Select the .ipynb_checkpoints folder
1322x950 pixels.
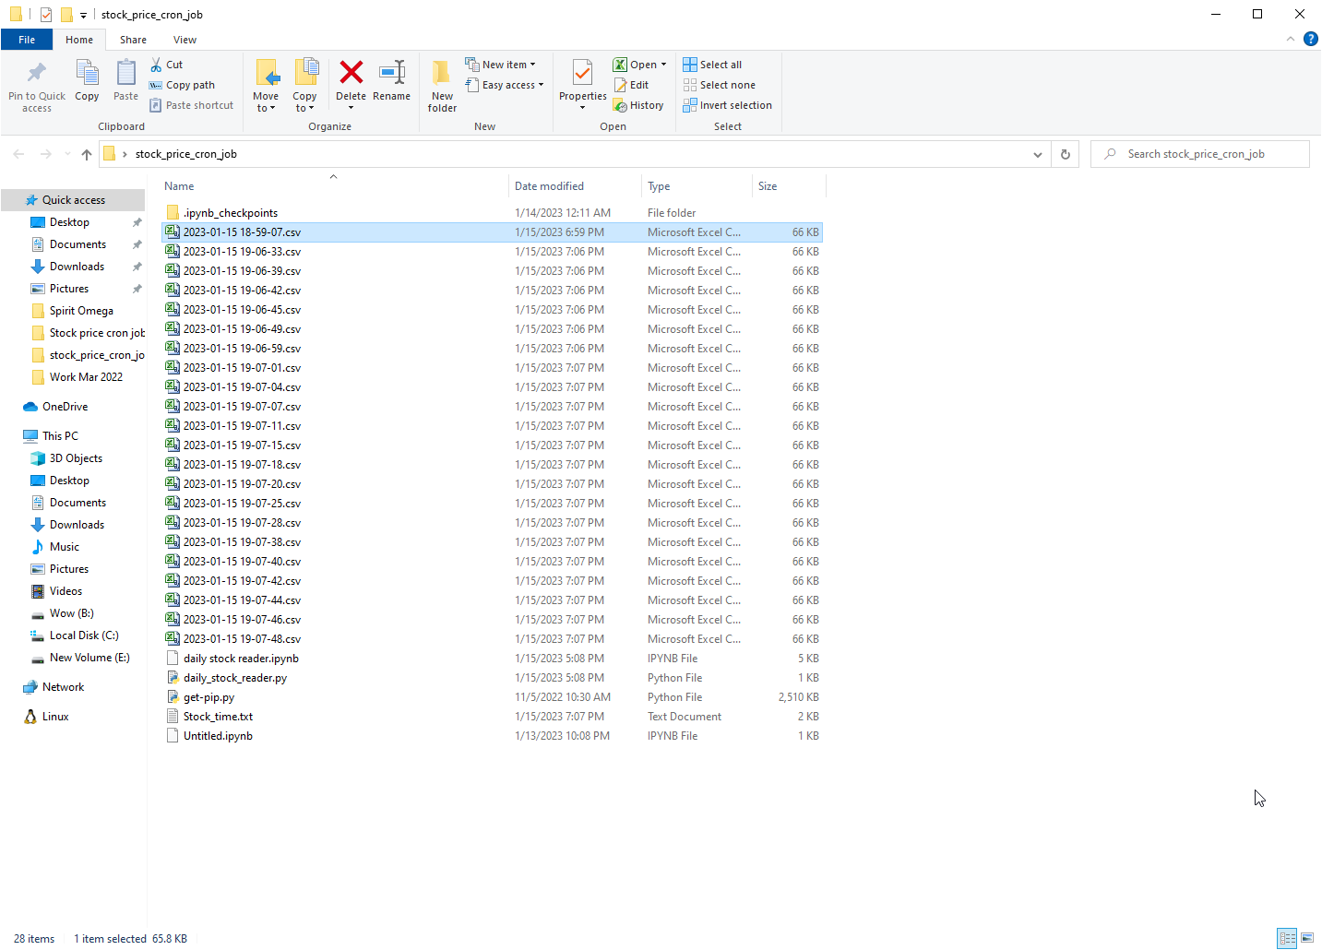(x=492, y=213)
